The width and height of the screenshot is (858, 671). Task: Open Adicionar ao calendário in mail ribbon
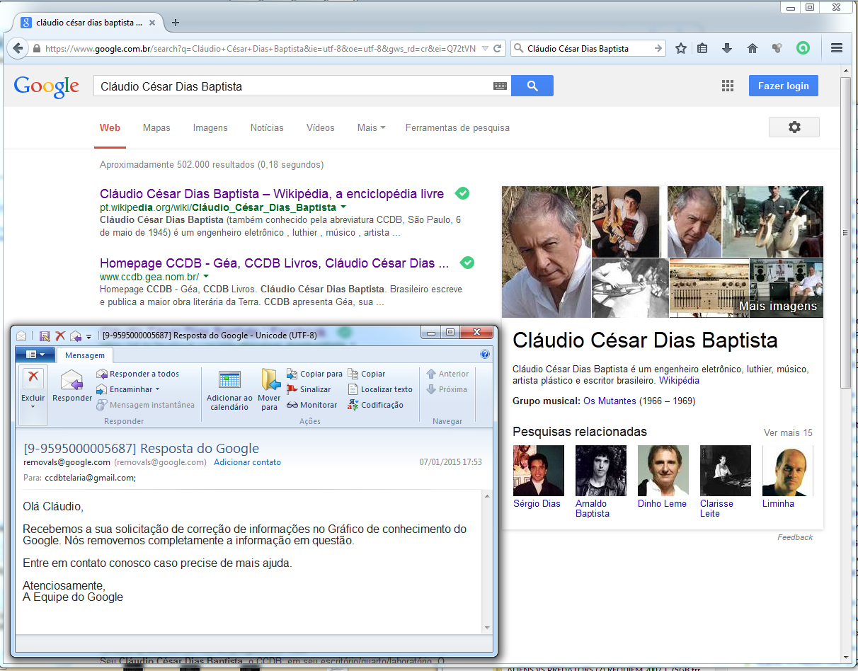click(229, 381)
